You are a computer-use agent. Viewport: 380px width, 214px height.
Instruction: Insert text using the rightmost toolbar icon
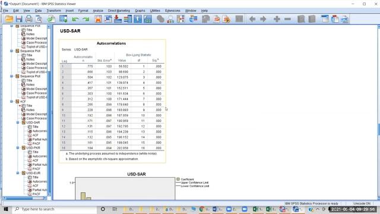tap(344, 19)
